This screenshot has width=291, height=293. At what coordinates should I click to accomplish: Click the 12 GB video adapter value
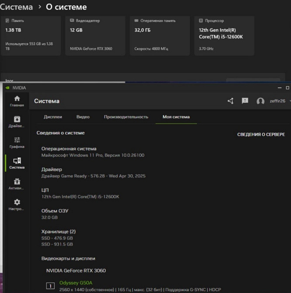[76, 30]
